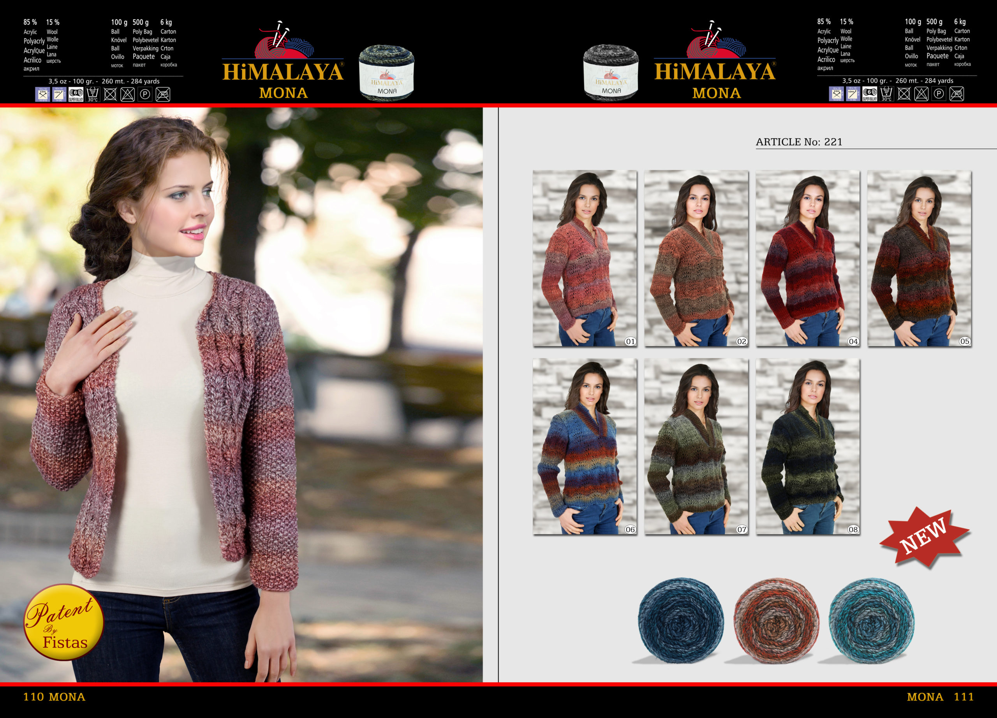The image size is (997, 718).
Task: Click the Himalaya yarn-ball logo on page 111
Action: pos(716,40)
